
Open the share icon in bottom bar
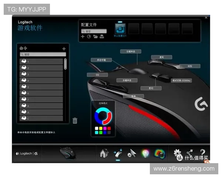[190, 153]
